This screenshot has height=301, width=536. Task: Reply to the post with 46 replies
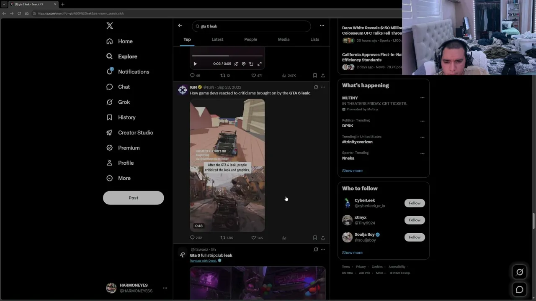(195, 76)
